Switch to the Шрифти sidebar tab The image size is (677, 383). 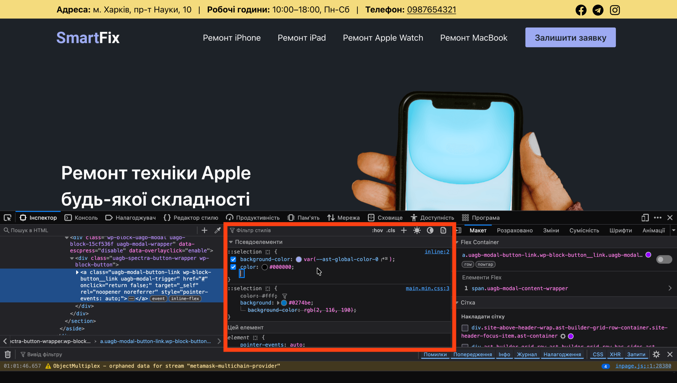(x=620, y=230)
